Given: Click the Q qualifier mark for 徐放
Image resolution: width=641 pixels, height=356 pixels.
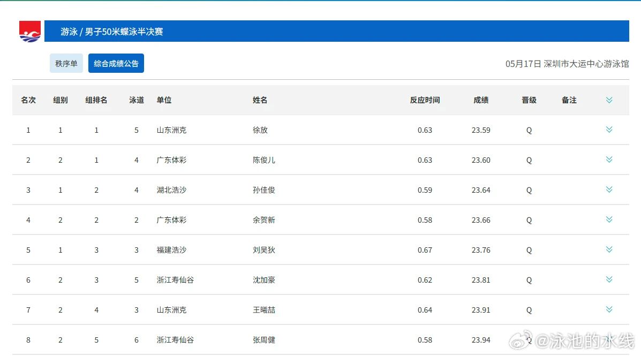Looking at the screenshot, I should point(529,131).
